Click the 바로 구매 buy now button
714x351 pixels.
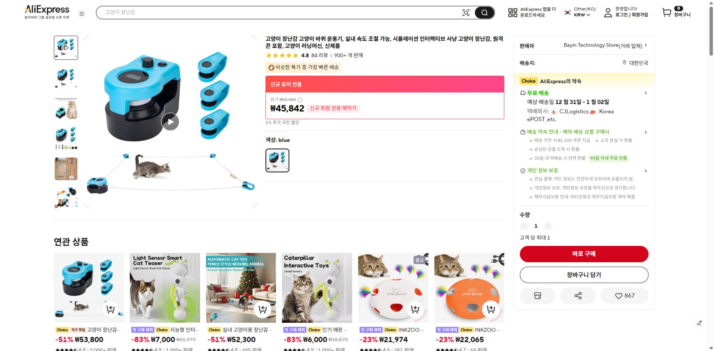coord(584,254)
